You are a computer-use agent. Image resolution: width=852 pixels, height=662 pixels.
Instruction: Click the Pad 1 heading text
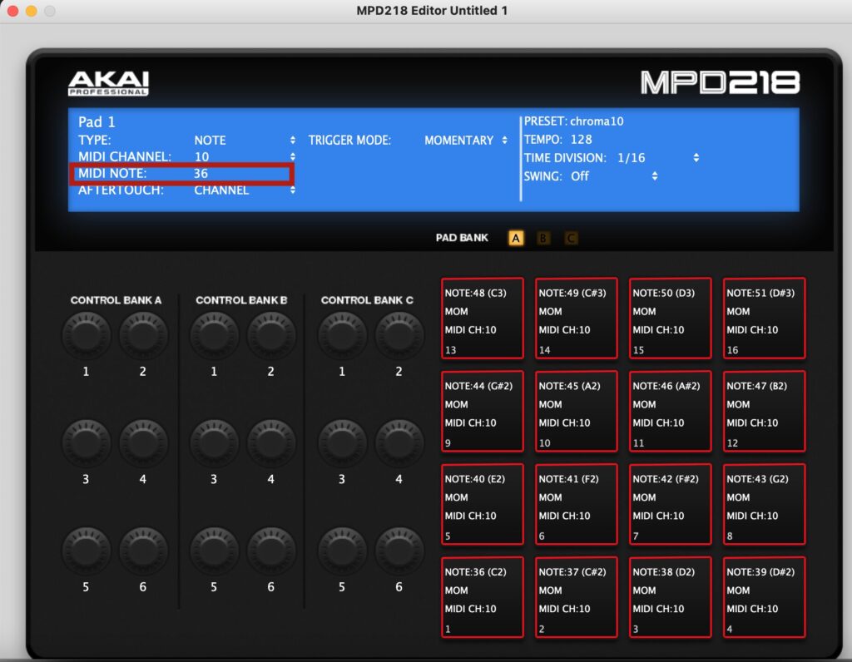pos(97,121)
